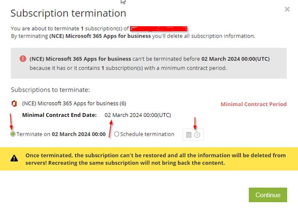
Task: Select the (NCE) Microsoft 365 Apps for business (6) entry
Action: [74, 103]
